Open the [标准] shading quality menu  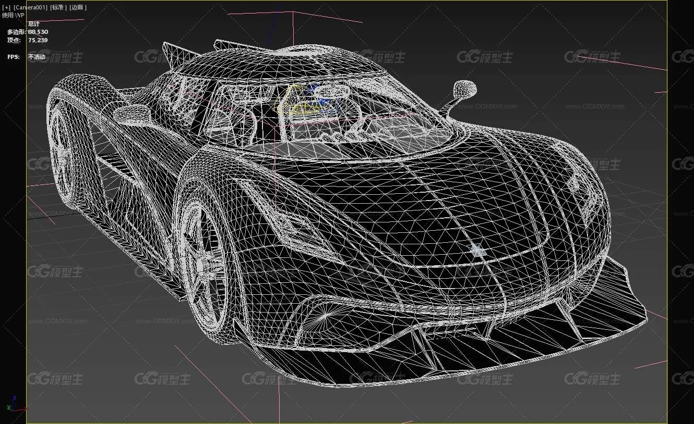[x=58, y=7]
